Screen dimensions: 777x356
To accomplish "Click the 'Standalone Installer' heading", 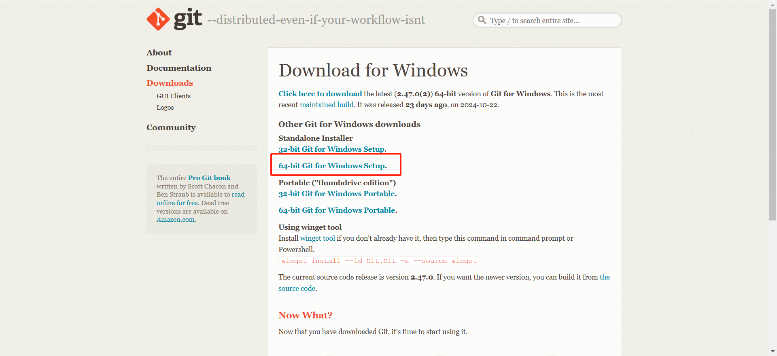I will tap(316, 138).
